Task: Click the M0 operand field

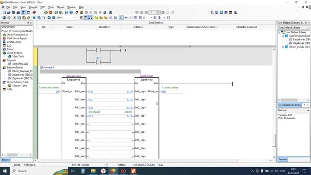Action: 99,92
